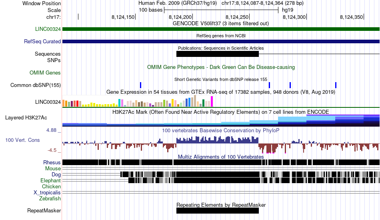Select the Layered H3K27Ac track label
This screenshot has height=220, width=380.
(26, 118)
